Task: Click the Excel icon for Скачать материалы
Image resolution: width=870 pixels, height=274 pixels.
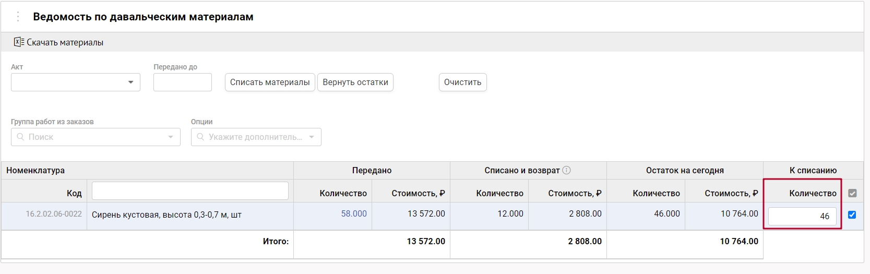Action: [x=19, y=42]
